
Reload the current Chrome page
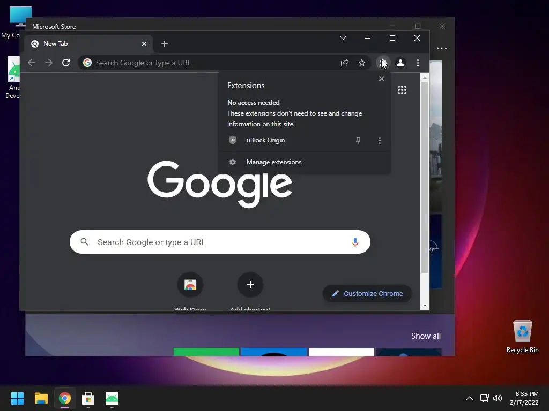[66, 63]
